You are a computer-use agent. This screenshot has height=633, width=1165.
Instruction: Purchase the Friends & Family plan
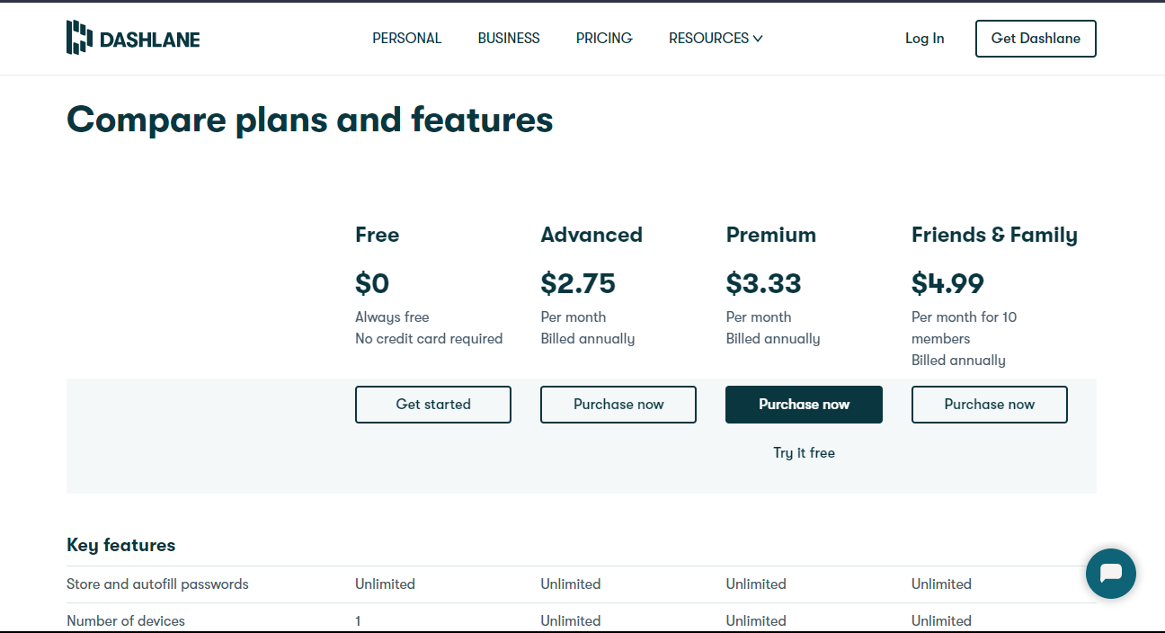990,405
